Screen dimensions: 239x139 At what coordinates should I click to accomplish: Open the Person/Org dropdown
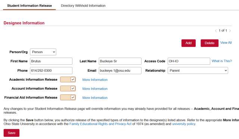pos(43,52)
